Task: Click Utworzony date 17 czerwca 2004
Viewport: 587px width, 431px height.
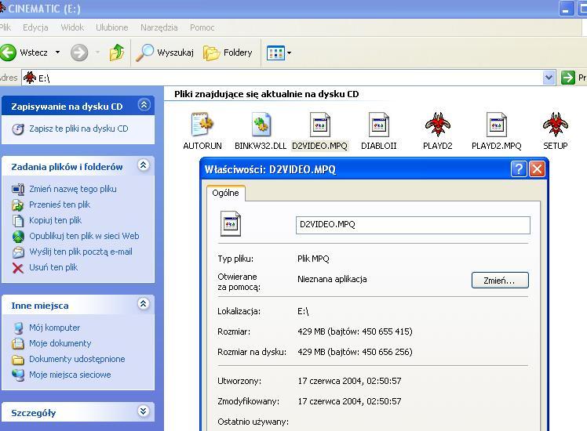Action: 349,382
